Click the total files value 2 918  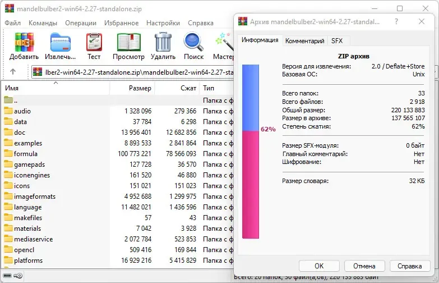(417, 102)
